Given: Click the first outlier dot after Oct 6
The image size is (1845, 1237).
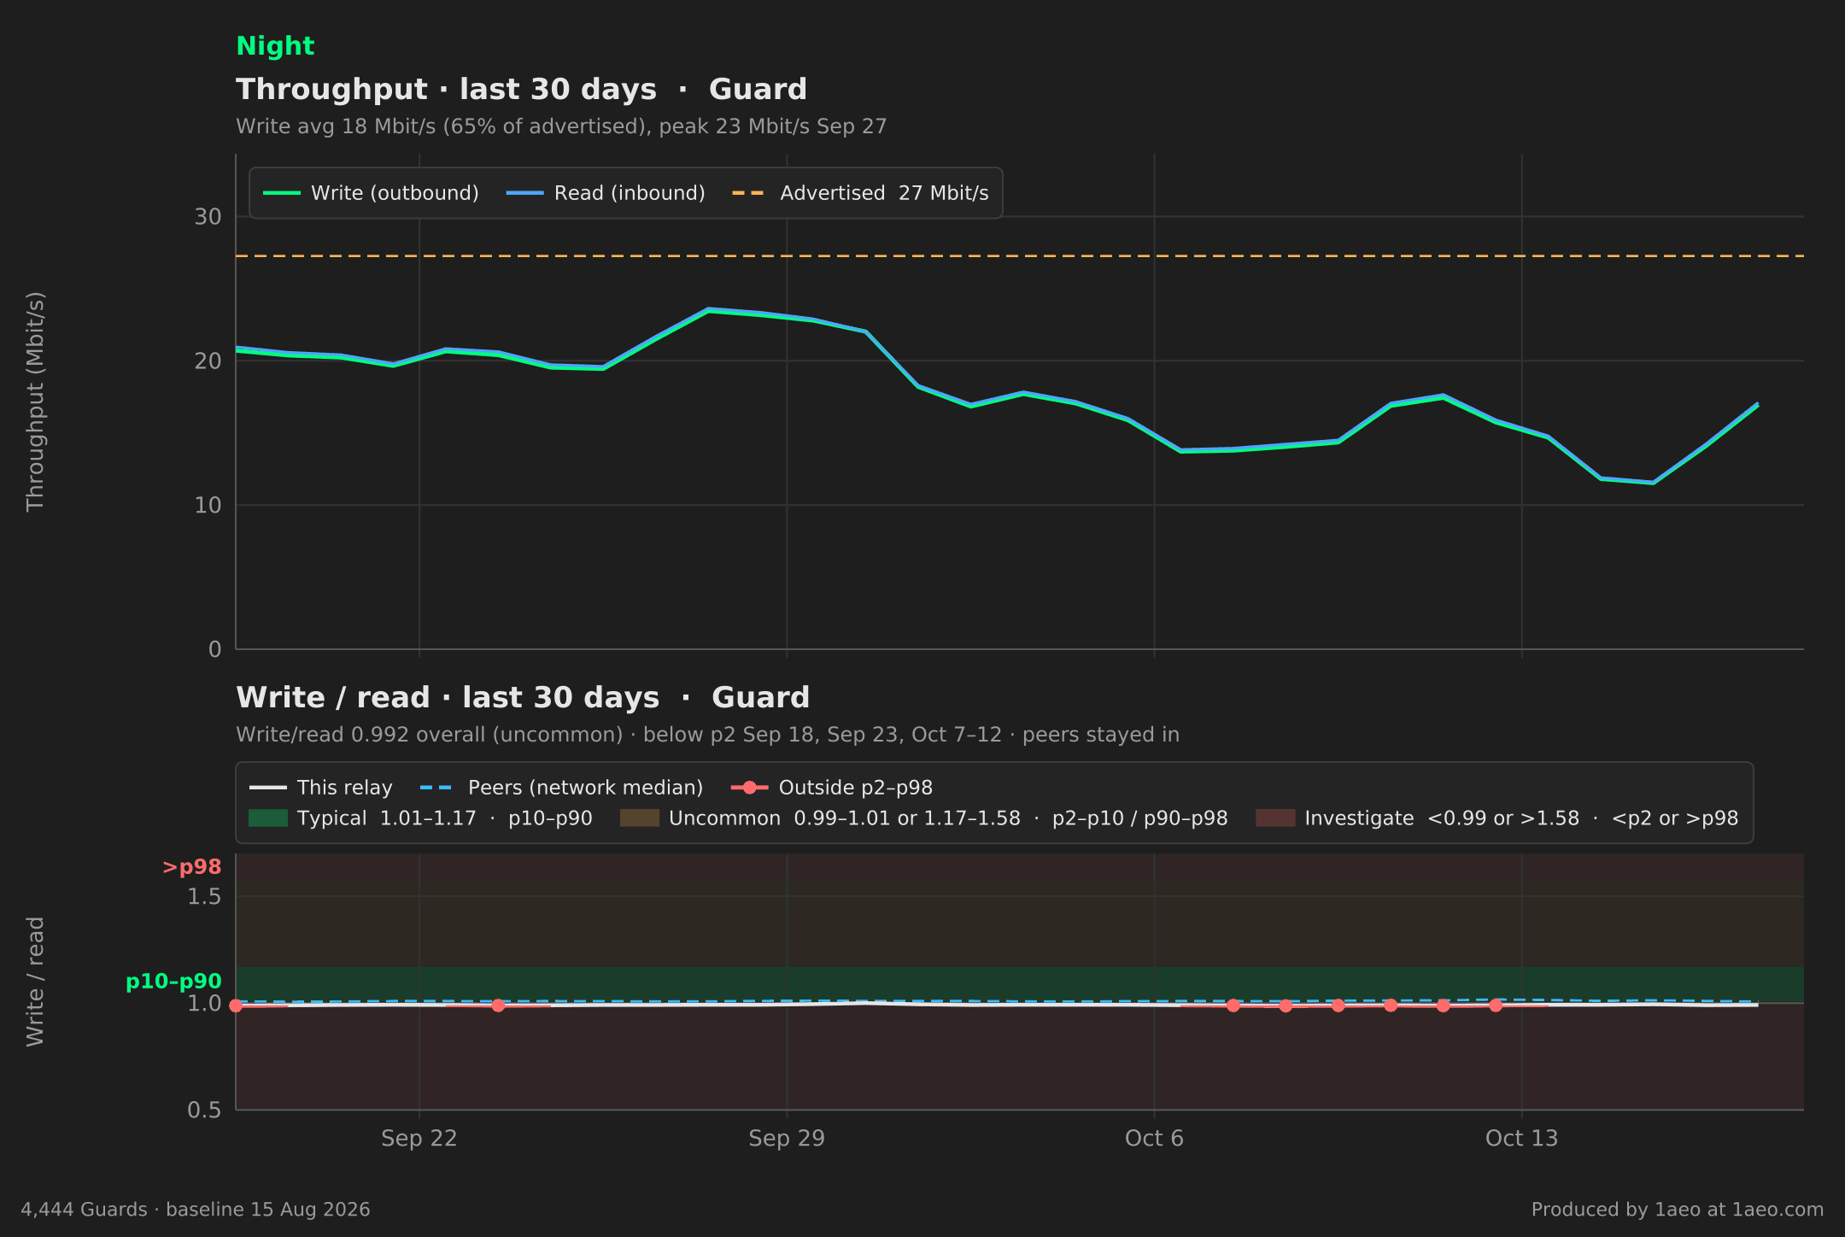Looking at the screenshot, I should [1233, 1005].
